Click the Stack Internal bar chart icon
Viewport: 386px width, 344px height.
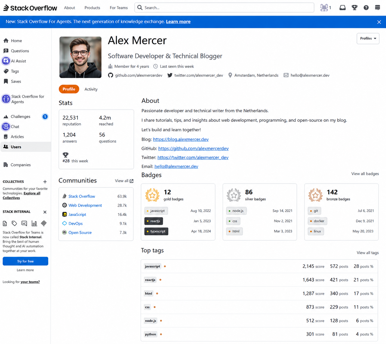point(34,223)
